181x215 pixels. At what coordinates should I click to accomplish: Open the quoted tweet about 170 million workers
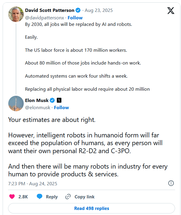pos(76,50)
